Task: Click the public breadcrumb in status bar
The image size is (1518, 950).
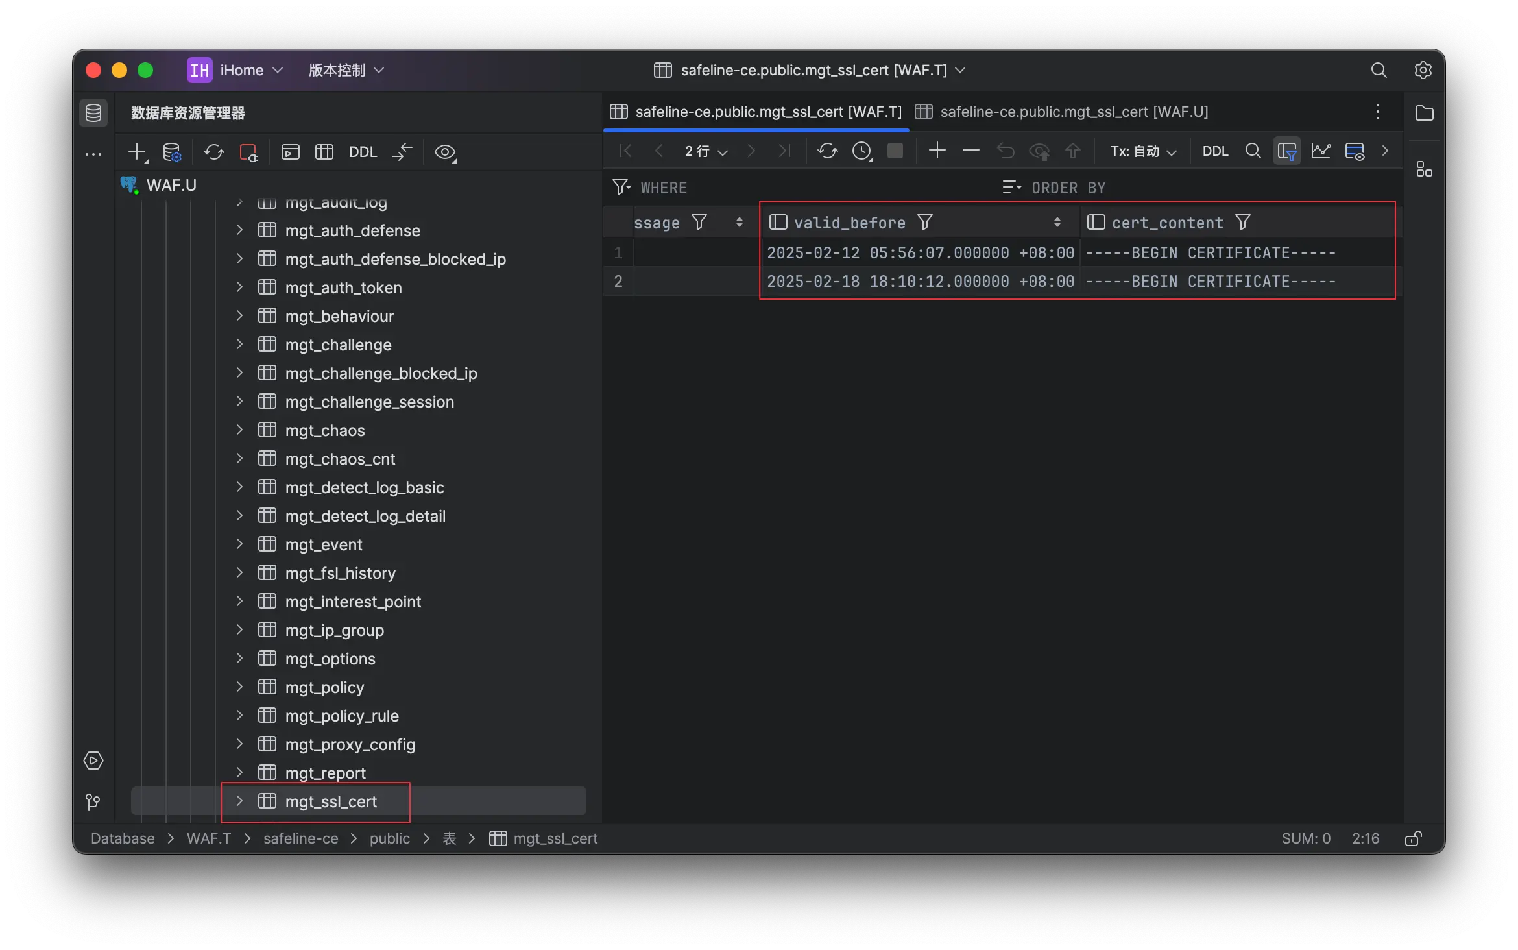Action: 389,838
